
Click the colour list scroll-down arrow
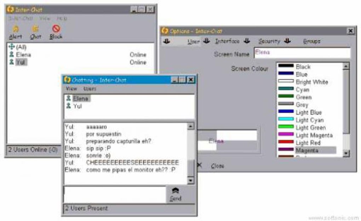coord(346,153)
